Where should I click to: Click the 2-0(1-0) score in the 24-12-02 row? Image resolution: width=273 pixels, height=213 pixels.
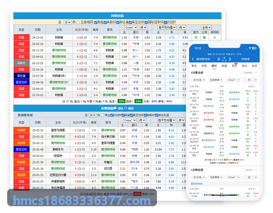(x=82, y=37)
